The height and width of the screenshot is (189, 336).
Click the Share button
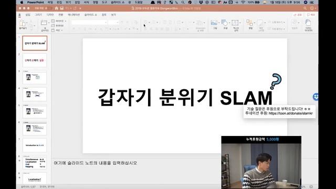click(298, 15)
